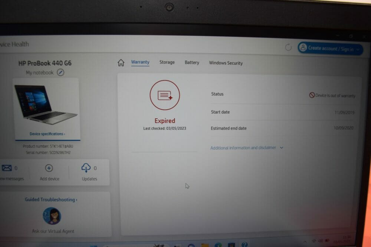Click the volume speaker tray icon
Screen dimensions: 371x247
coord(321,241)
